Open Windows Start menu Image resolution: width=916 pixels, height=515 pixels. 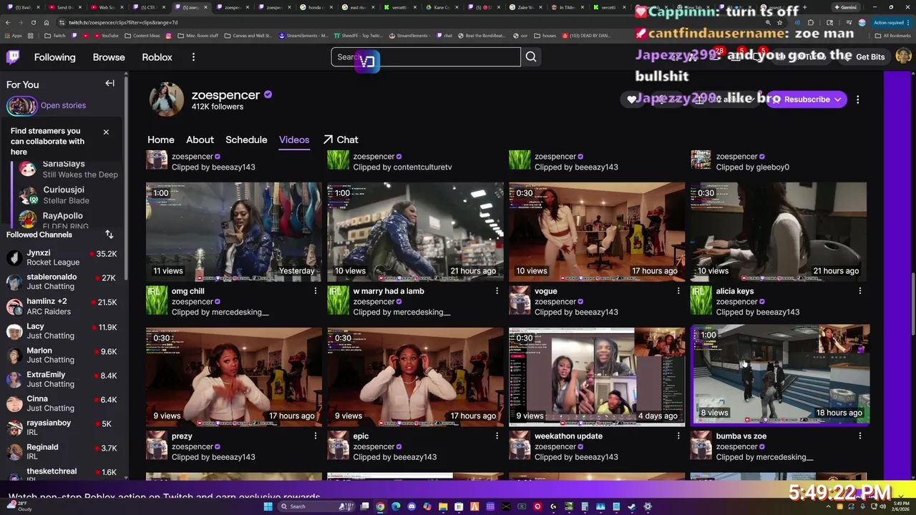click(268, 506)
